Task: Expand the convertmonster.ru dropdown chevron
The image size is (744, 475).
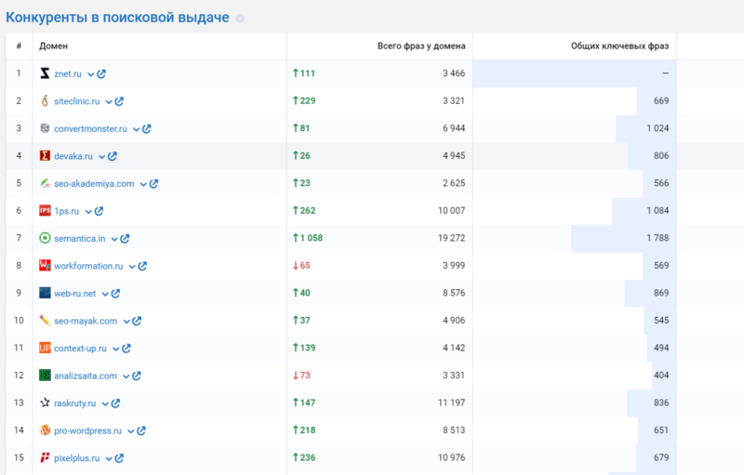Action: point(136,130)
